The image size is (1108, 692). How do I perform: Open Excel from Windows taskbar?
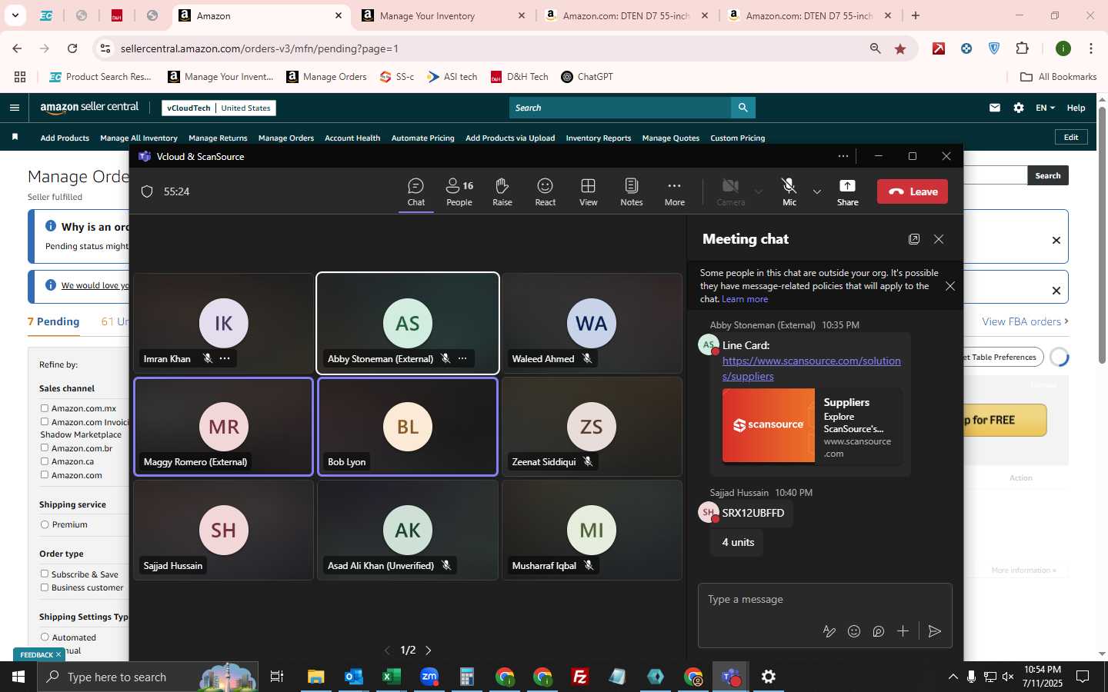[391, 677]
